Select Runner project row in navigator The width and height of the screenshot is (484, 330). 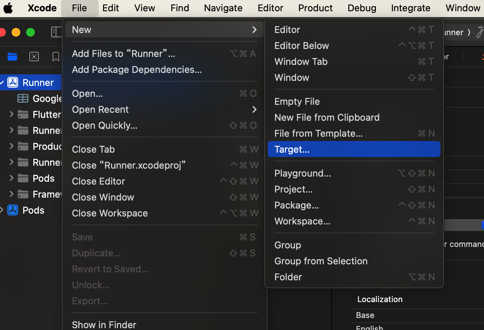(x=31, y=82)
